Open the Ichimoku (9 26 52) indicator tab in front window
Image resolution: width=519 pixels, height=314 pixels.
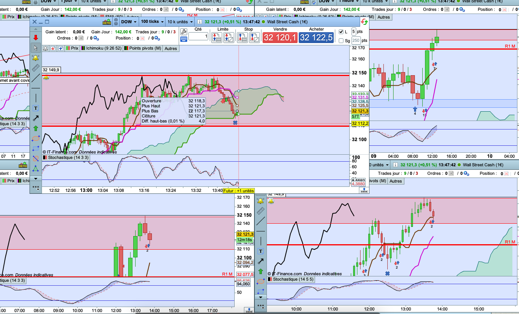(x=101, y=48)
